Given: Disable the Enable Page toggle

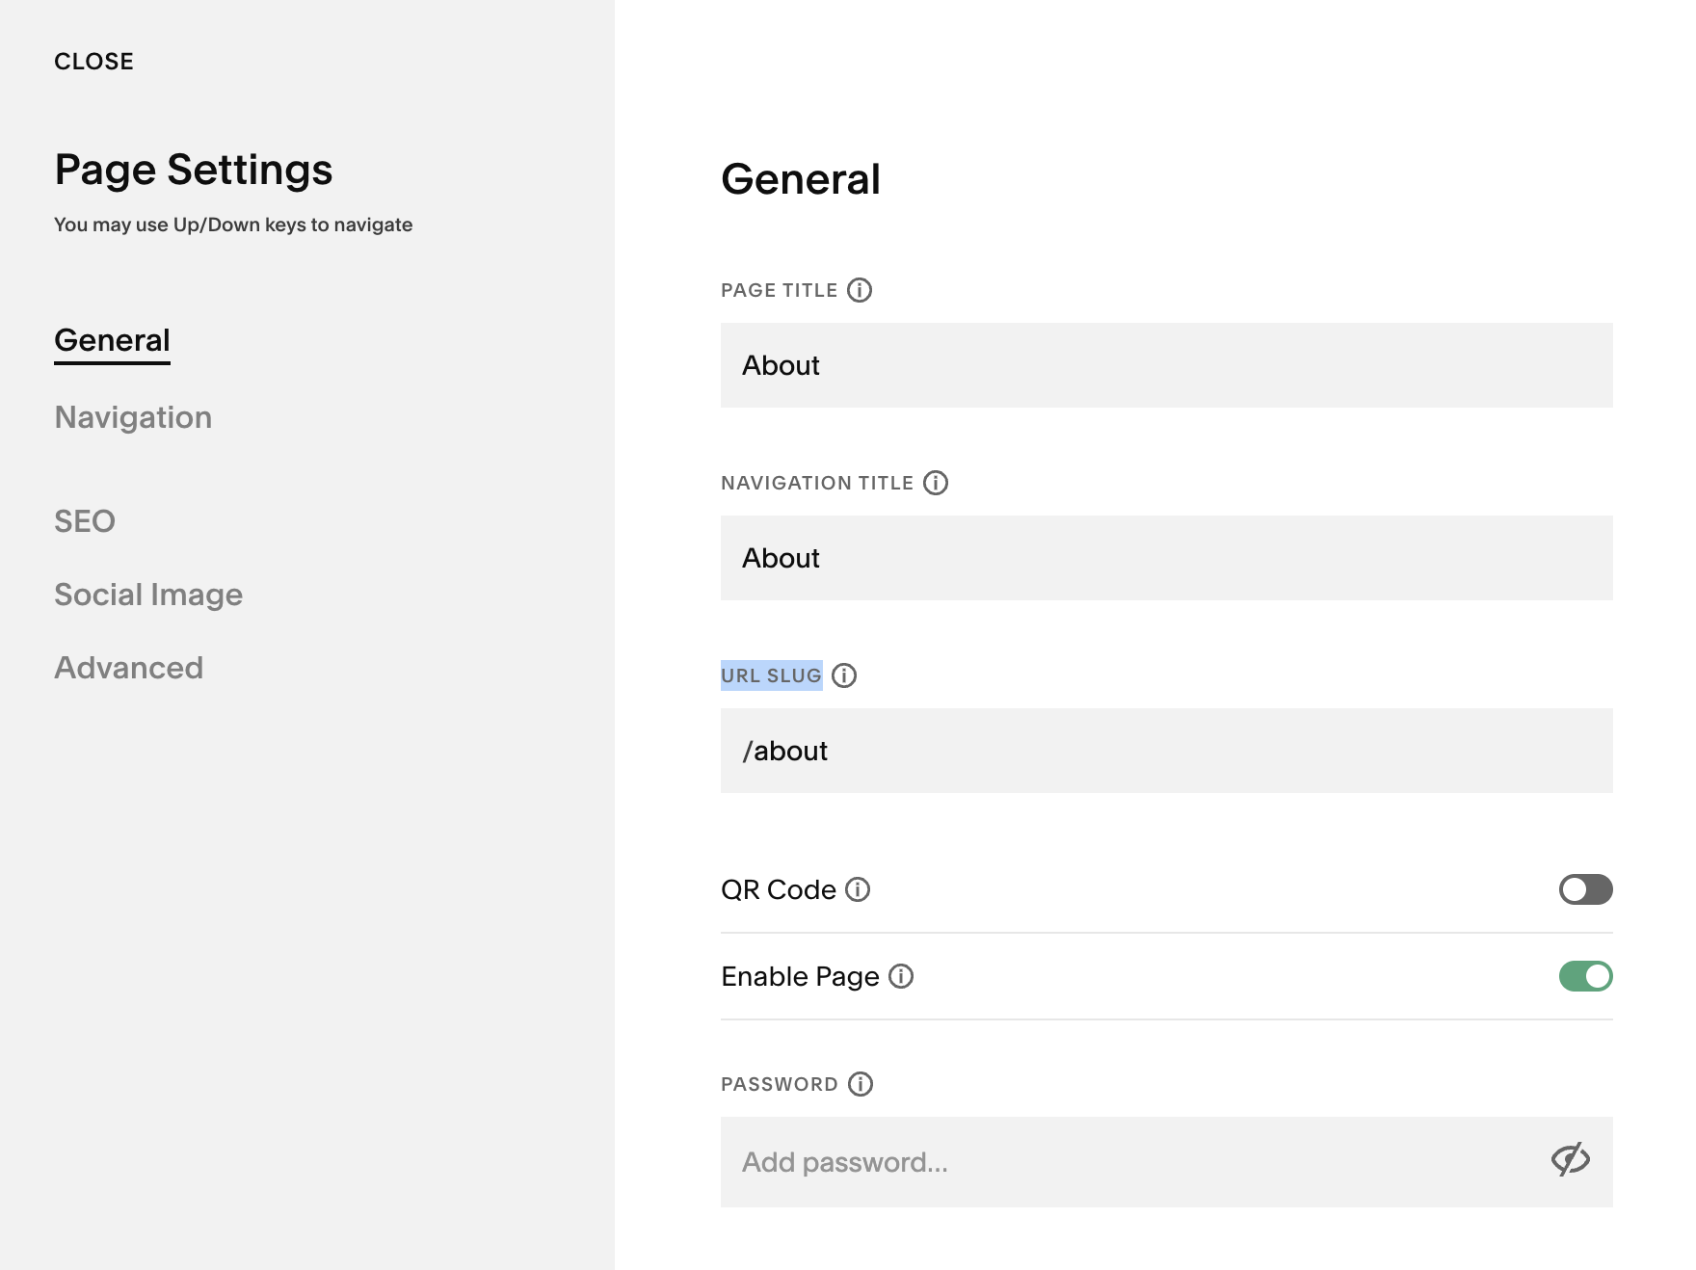Looking at the screenshot, I should 1585,976.
